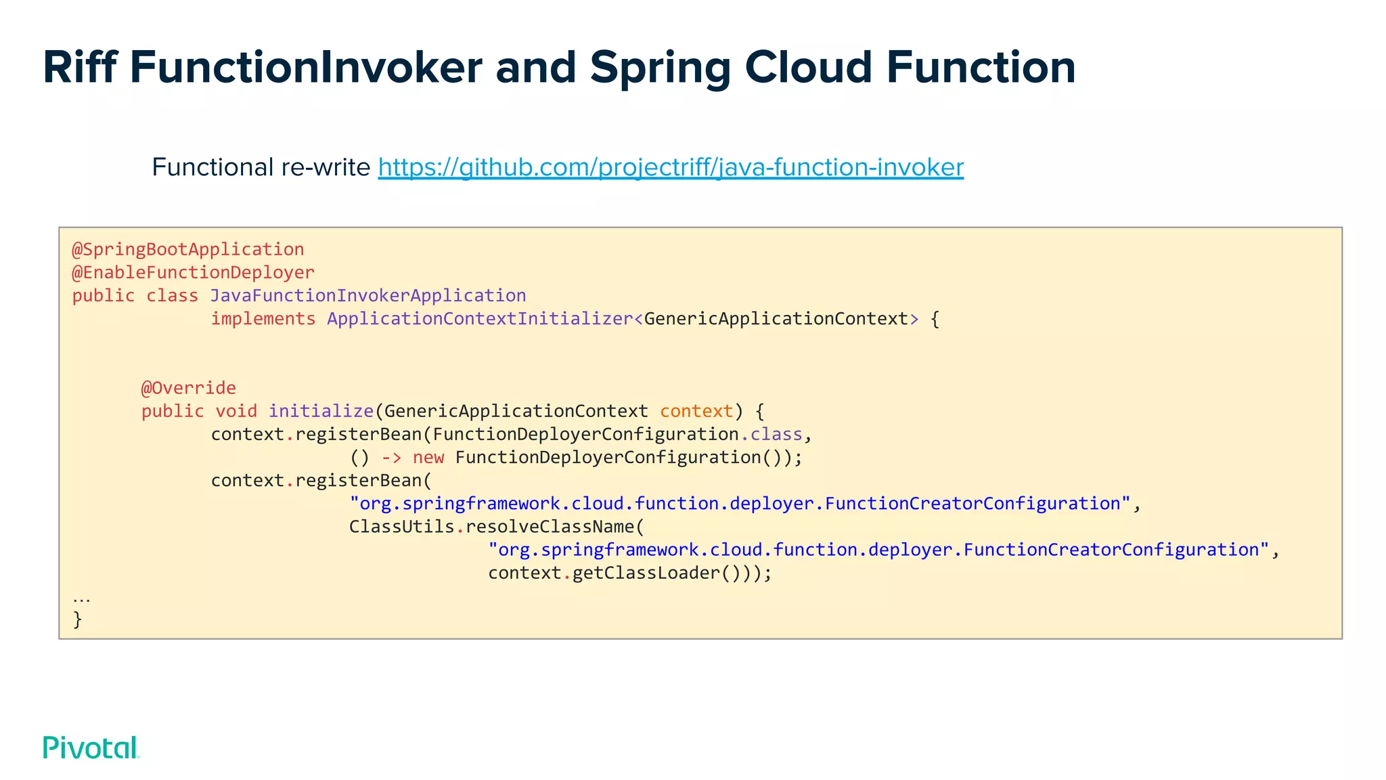The width and height of the screenshot is (1386, 780).
Task: Click the @EnableFunctionDeployer annotation line
Action: 194,272
